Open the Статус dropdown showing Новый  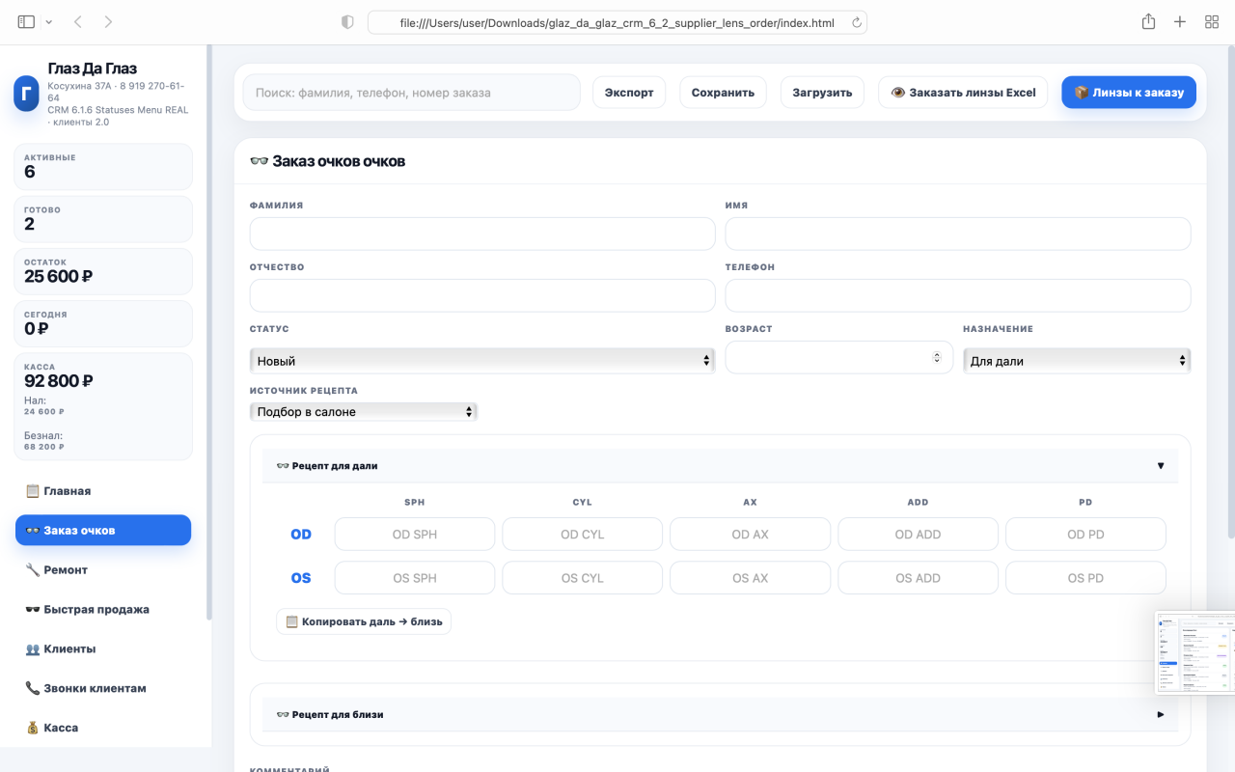pos(482,361)
